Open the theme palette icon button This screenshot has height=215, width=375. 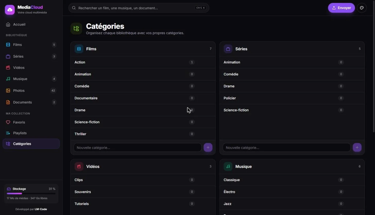coord(362,8)
